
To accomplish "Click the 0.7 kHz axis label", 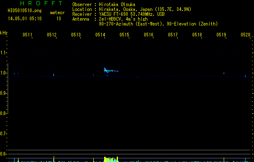I will (x=3, y=134).
